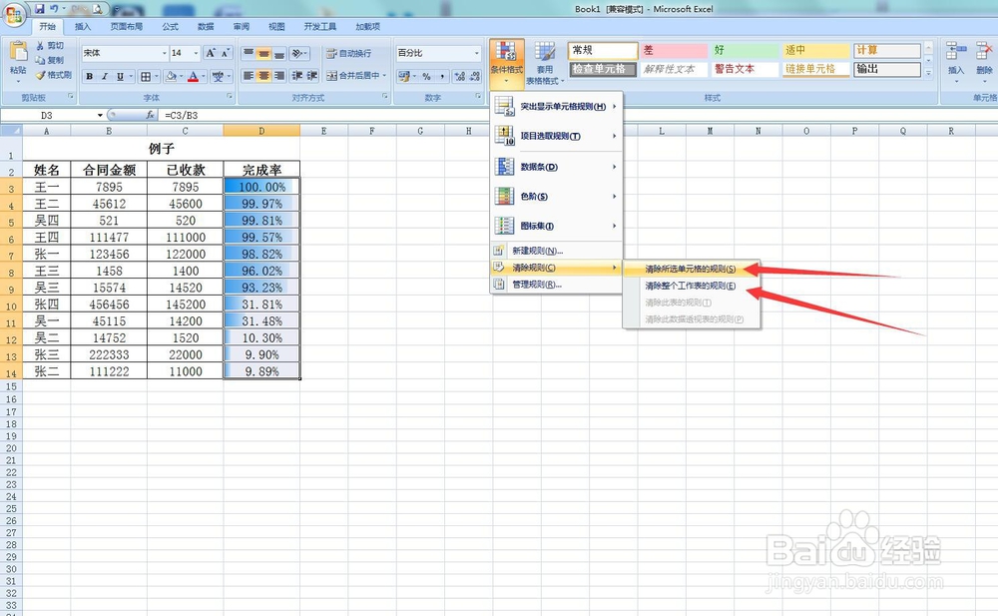Image resolution: width=998 pixels, height=616 pixels.
Task: Switch to the Insert (插入) tab
Action: (x=83, y=27)
